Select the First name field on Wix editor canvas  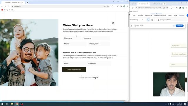[x=179, y=46]
